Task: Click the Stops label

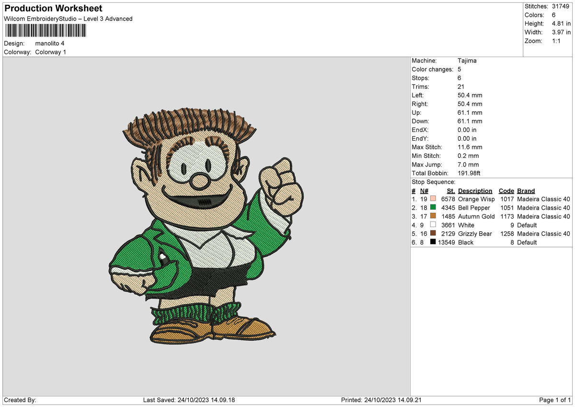Action: [x=421, y=78]
